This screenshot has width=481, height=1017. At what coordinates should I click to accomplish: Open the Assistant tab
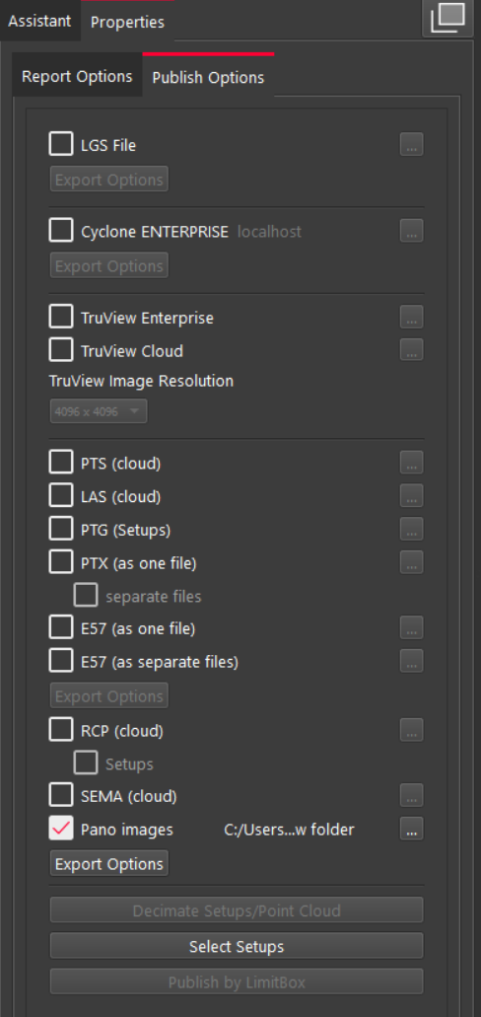39,21
